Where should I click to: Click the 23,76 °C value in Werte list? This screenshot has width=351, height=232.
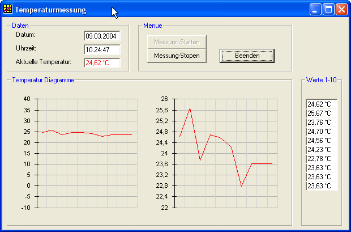322,123
